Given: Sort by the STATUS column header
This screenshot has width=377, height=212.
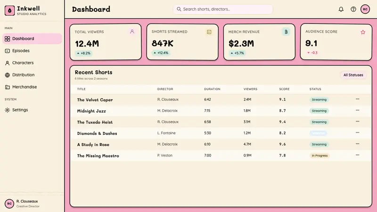Looking at the screenshot, I should (x=315, y=89).
